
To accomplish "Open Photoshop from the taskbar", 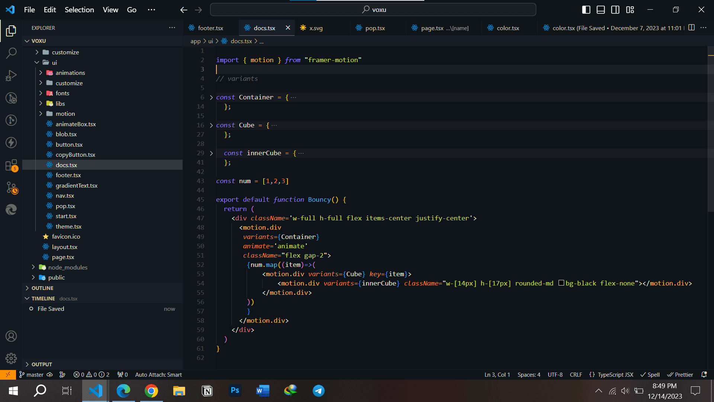I will (235, 391).
